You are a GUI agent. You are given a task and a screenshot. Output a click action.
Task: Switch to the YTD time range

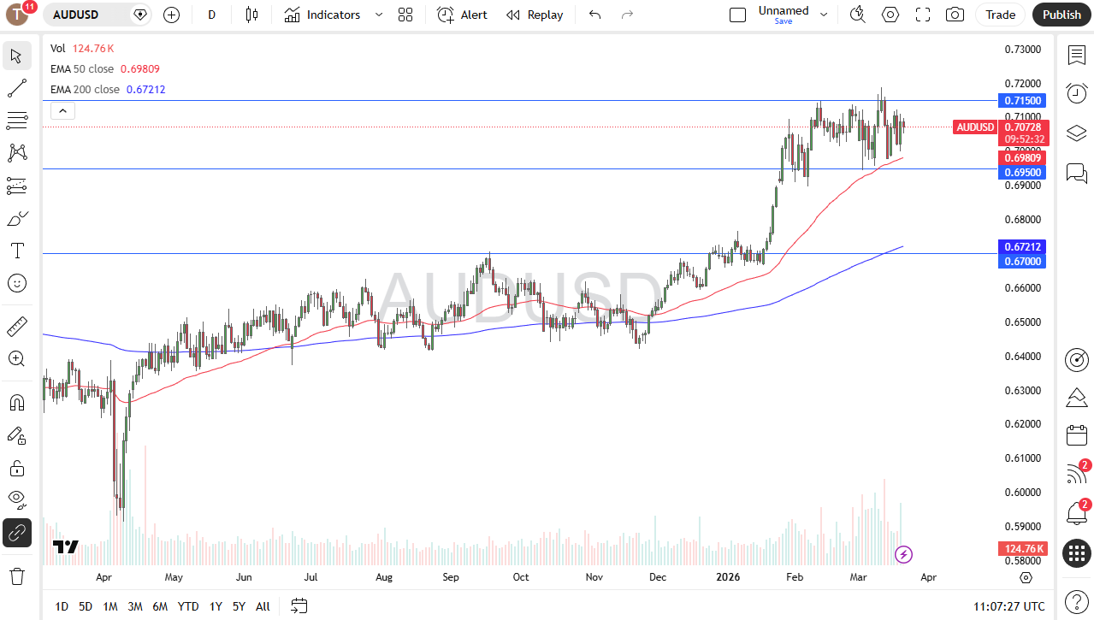[x=188, y=606]
